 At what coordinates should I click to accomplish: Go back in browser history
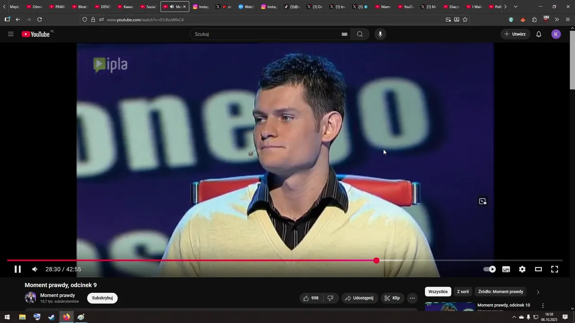tap(18, 20)
